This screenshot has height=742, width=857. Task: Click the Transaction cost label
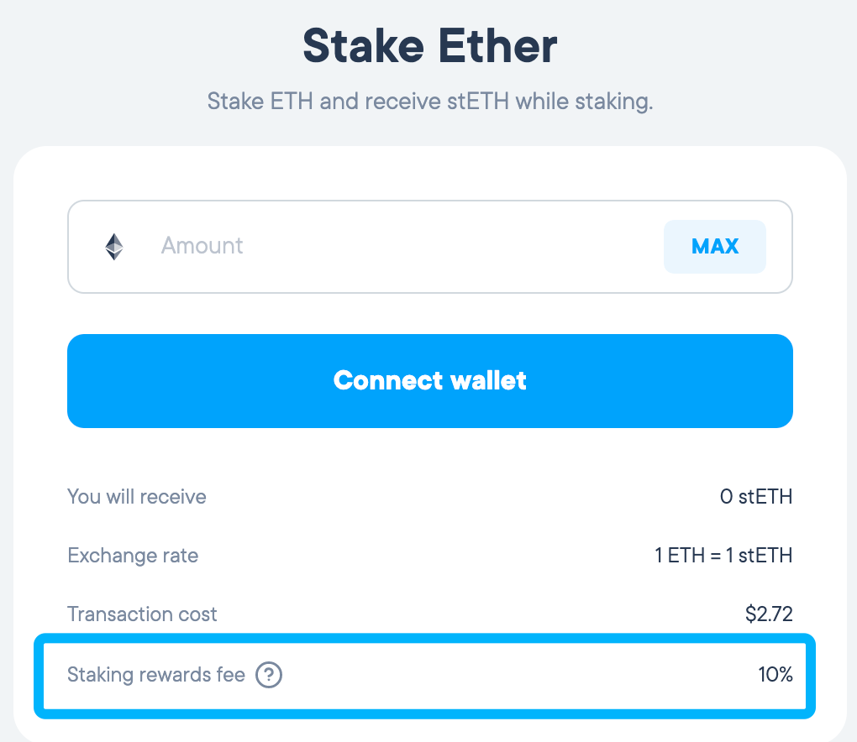click(142, 614)
